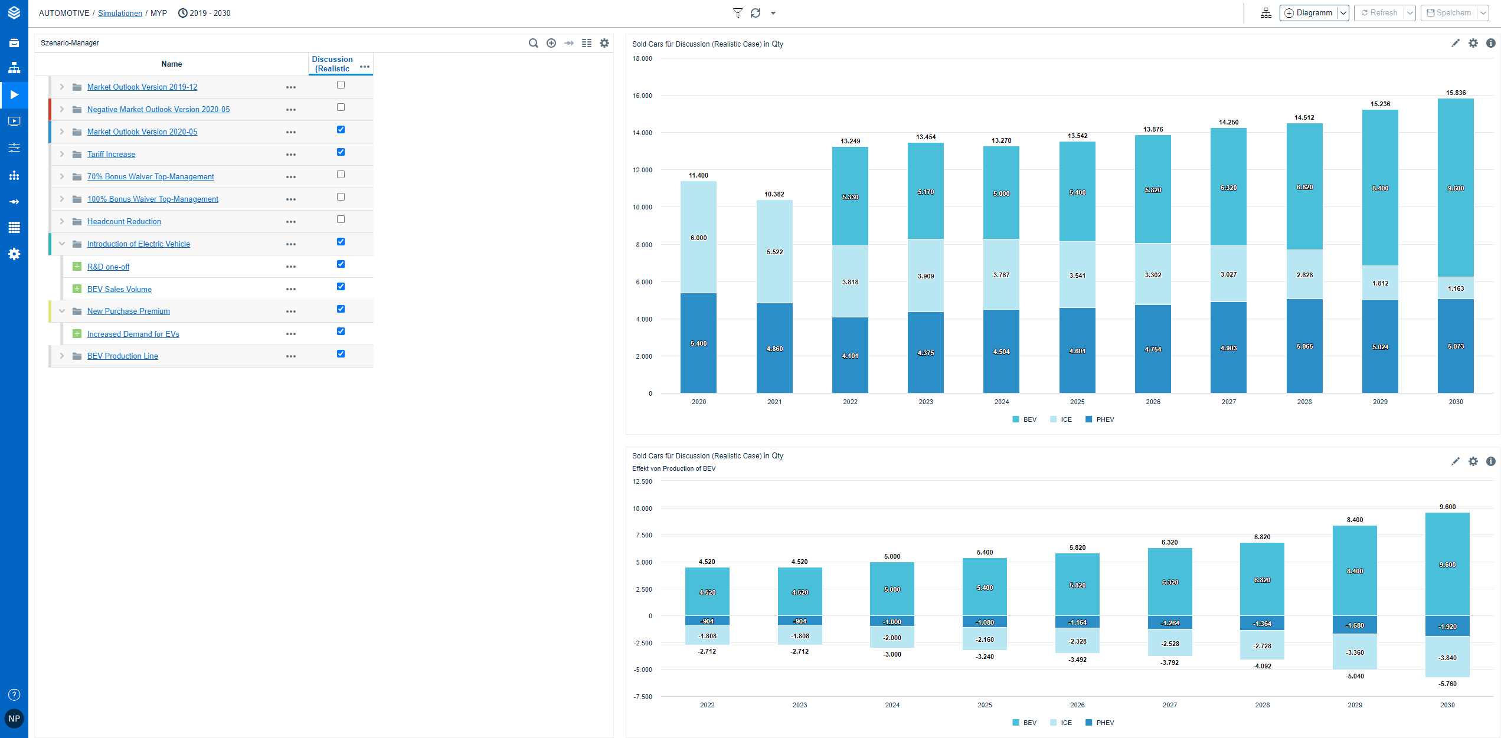Image resolution: width=1501 pixels, height=738 pixels.
Task: Select the table grid icon in the sidebar
Action: coord(14,227)
